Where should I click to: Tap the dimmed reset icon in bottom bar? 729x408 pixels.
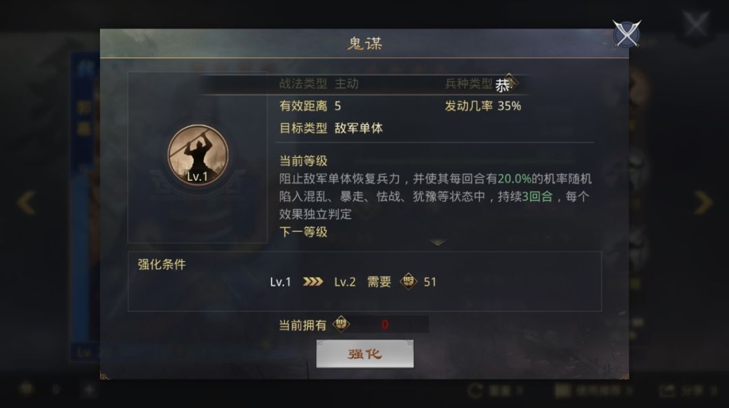[x=475, y=390]
